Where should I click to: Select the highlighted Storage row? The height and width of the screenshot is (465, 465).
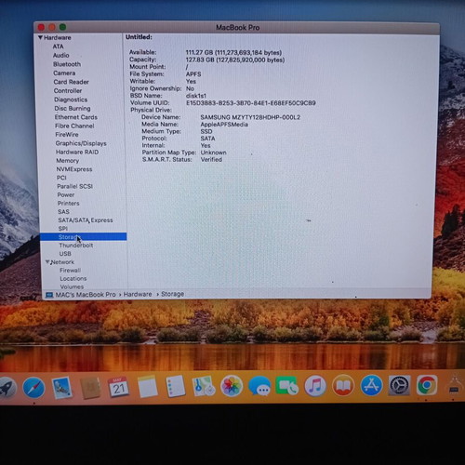[x=83, y=237]
